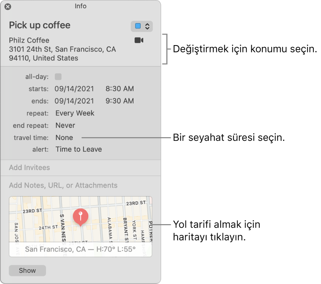Open the travel time None popup
Screen dimensions: 321x284
pos(64,137)
